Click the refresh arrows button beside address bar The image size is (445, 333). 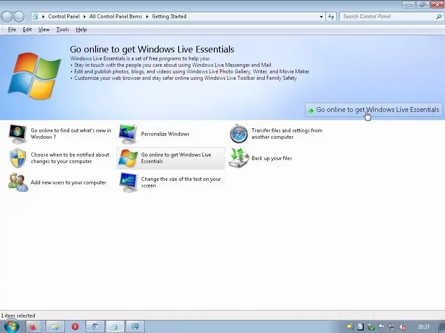point(331,16)
